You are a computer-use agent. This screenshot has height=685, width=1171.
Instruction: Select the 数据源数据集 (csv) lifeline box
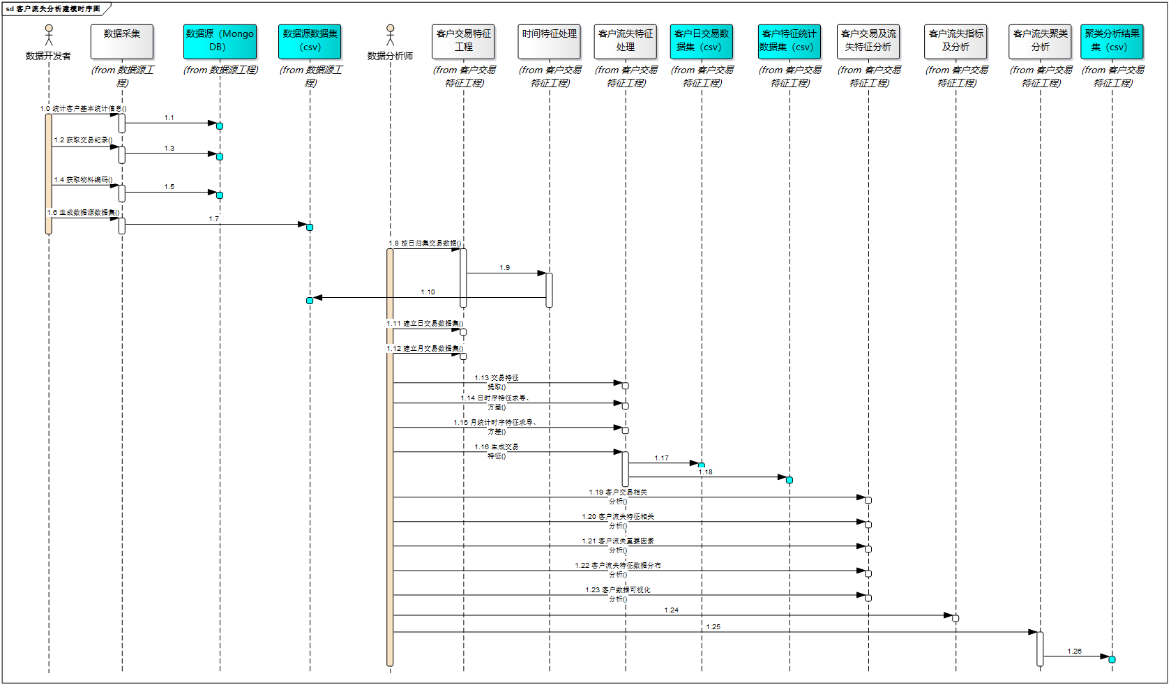310,41
